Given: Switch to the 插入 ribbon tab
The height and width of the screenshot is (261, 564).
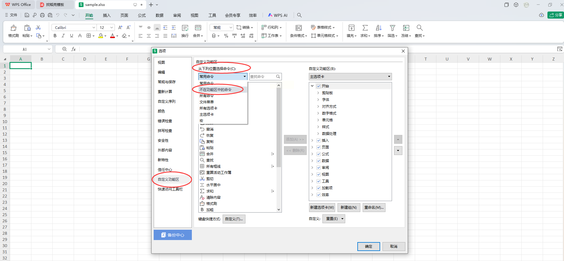Looking at the screenshot, I should [x=107, y=15].
